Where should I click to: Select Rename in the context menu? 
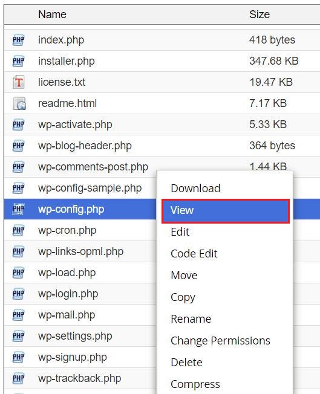point(191,319)
